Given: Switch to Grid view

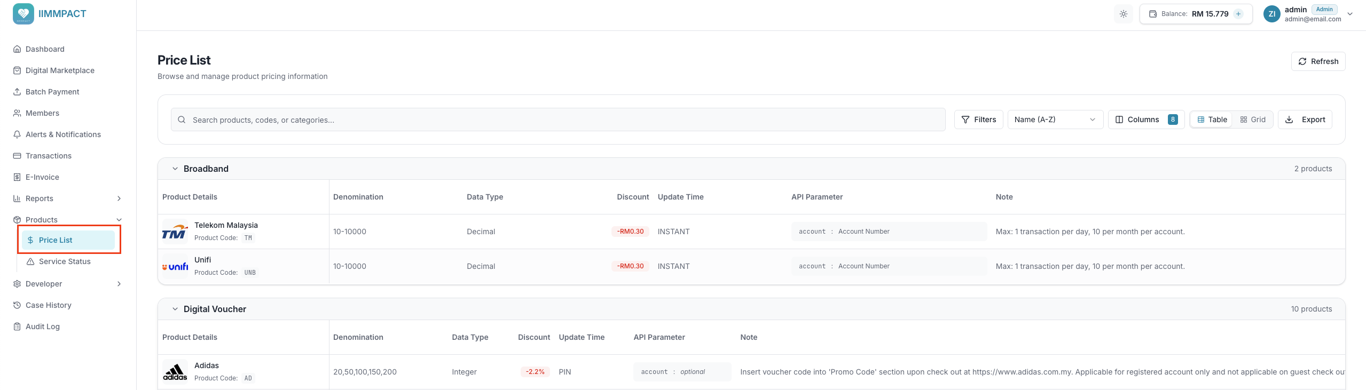Looking at the screenshot, I should pos(1252,120).
